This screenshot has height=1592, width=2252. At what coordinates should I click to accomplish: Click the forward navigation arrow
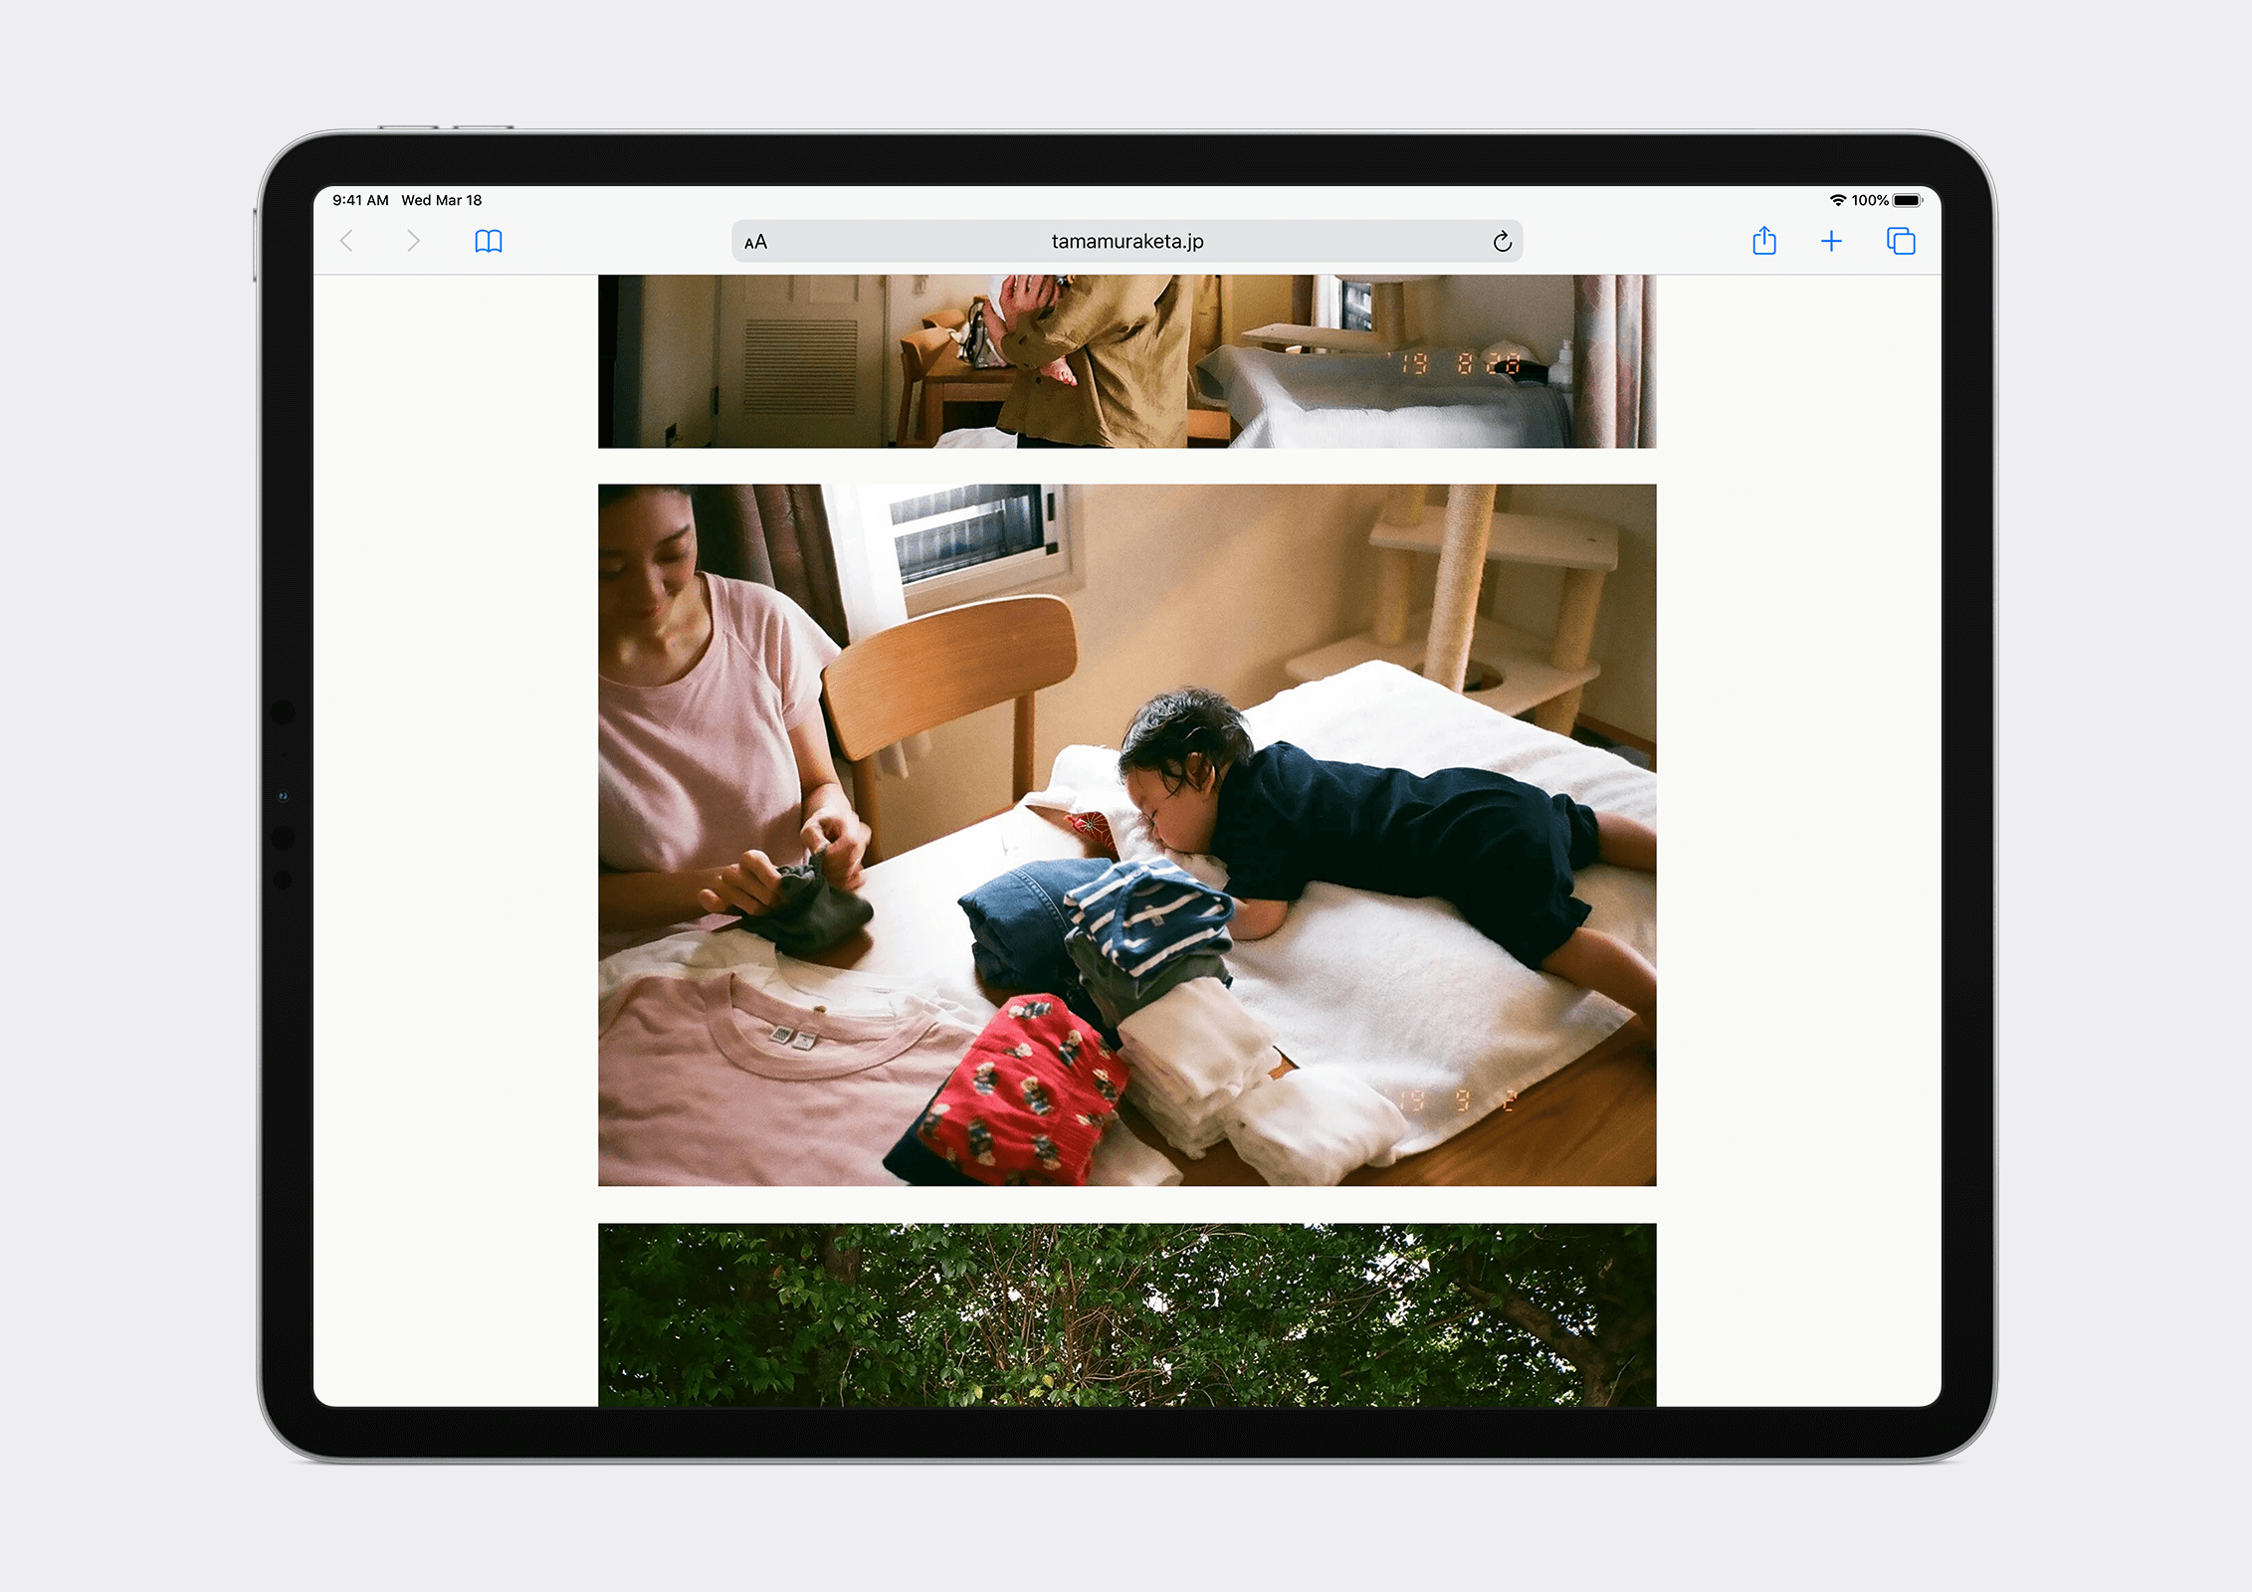413,241
